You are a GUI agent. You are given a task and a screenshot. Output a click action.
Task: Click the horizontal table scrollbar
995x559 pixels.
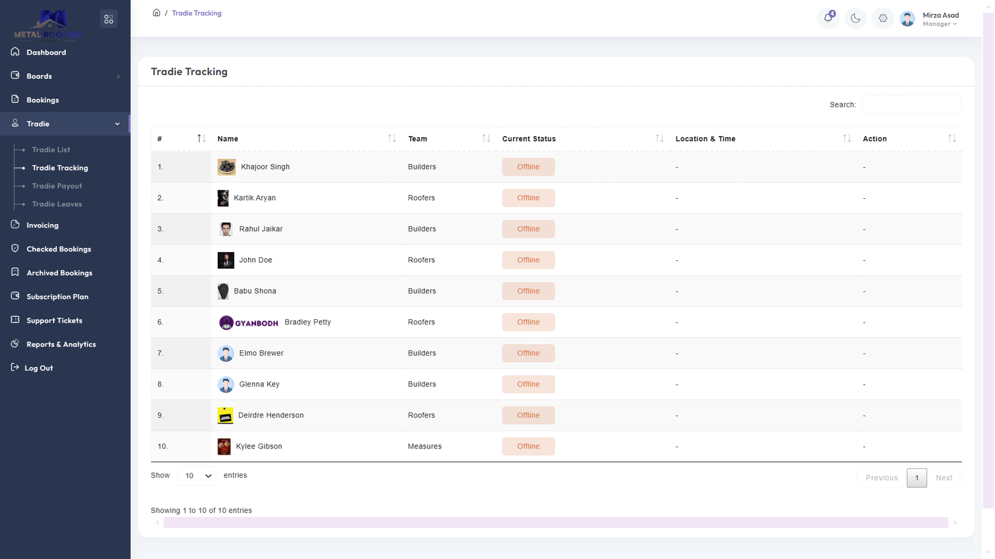555,523
